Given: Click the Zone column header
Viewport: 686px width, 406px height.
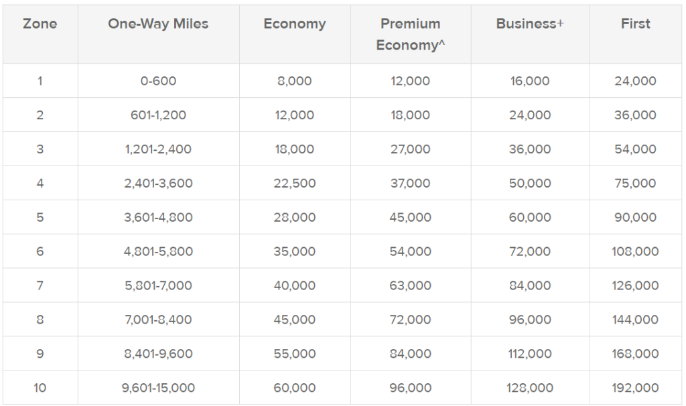Looking at the screenshot, I should 40,23.
